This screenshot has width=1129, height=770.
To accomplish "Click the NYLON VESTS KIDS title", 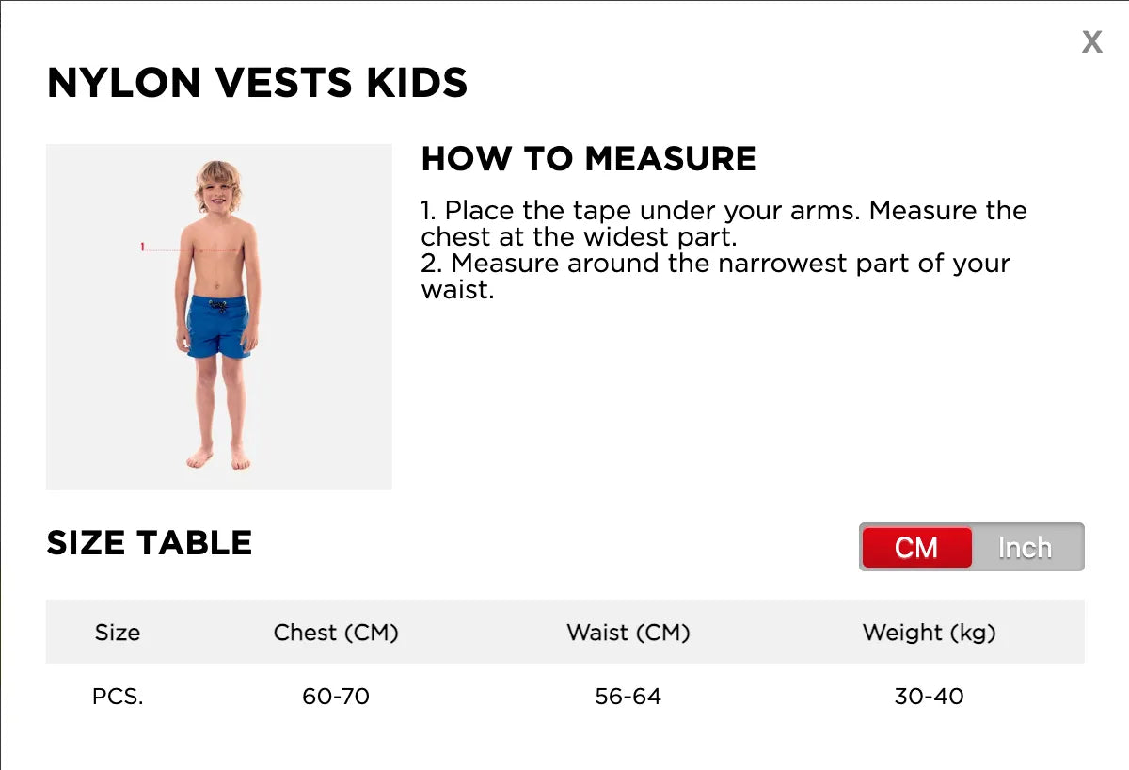I will pyautogui.click(x=257, y=83).
